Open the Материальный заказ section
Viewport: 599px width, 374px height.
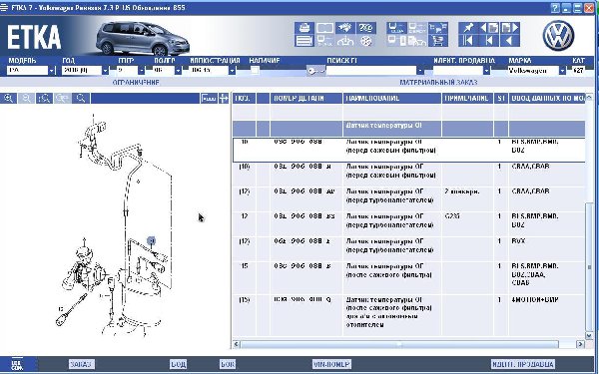(x=438, y=83)
